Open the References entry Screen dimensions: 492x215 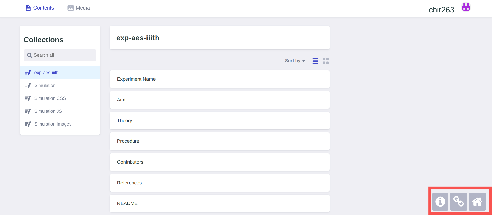click(220, 183)
